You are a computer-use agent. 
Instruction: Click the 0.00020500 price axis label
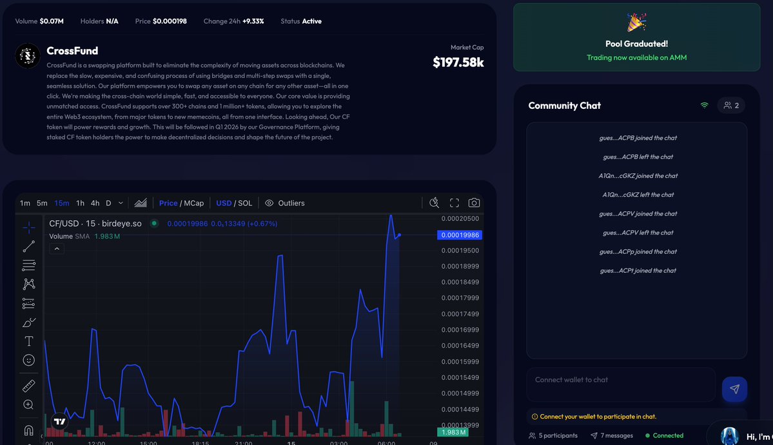(x=460, y=218)
